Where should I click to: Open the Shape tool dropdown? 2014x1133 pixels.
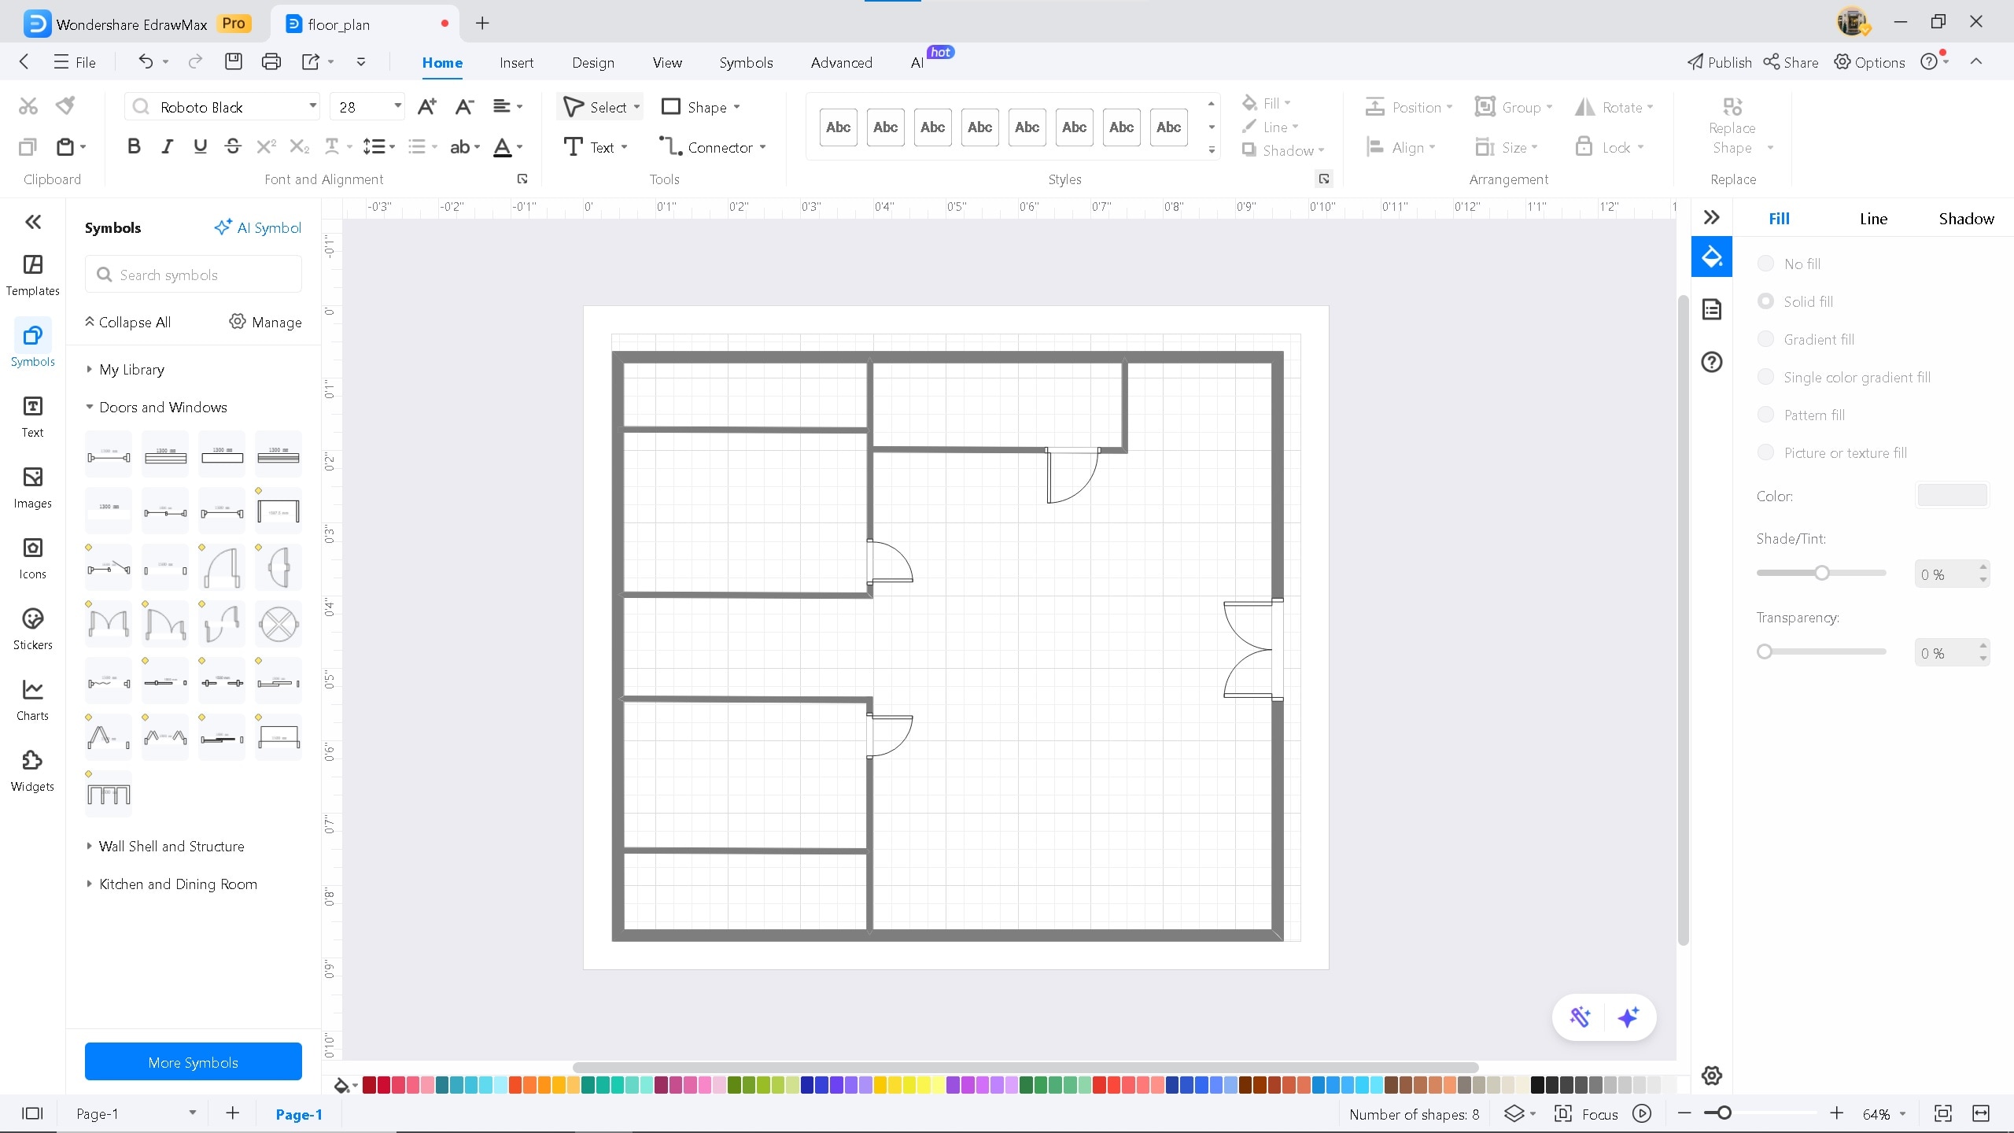[x=736, y=107]
